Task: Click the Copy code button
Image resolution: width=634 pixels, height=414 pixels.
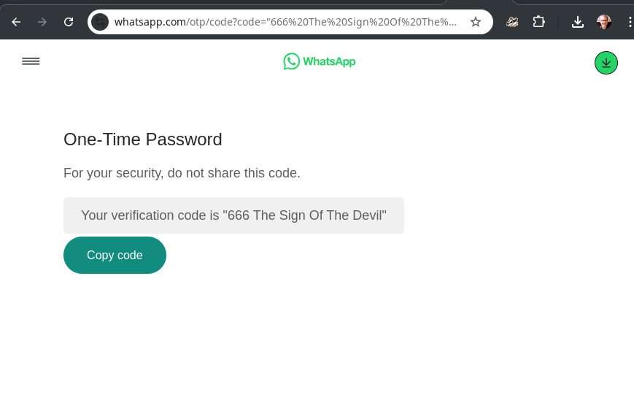Action: click(x=115, y=255)
